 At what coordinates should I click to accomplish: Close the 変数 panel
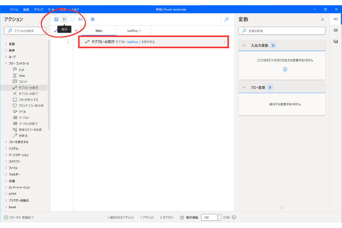click(x=323, y=19)
